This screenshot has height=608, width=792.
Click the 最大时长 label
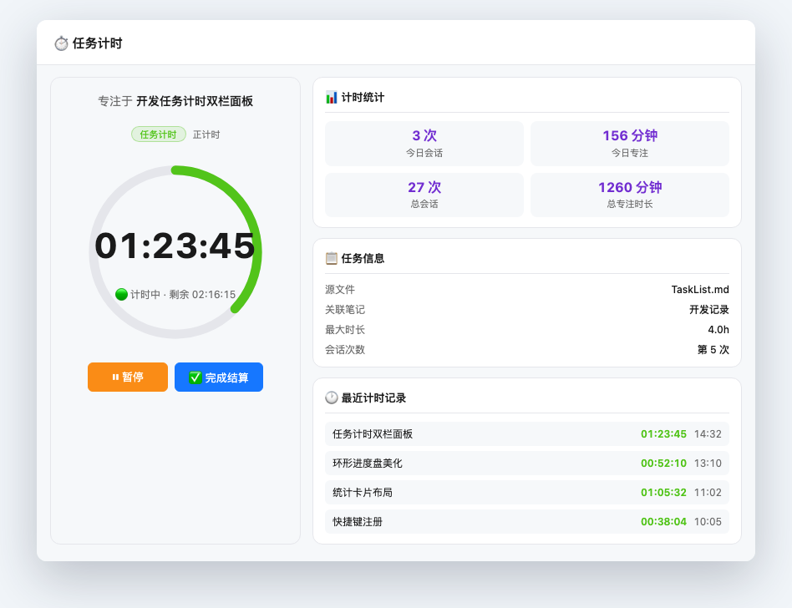[x=345, y=330]
